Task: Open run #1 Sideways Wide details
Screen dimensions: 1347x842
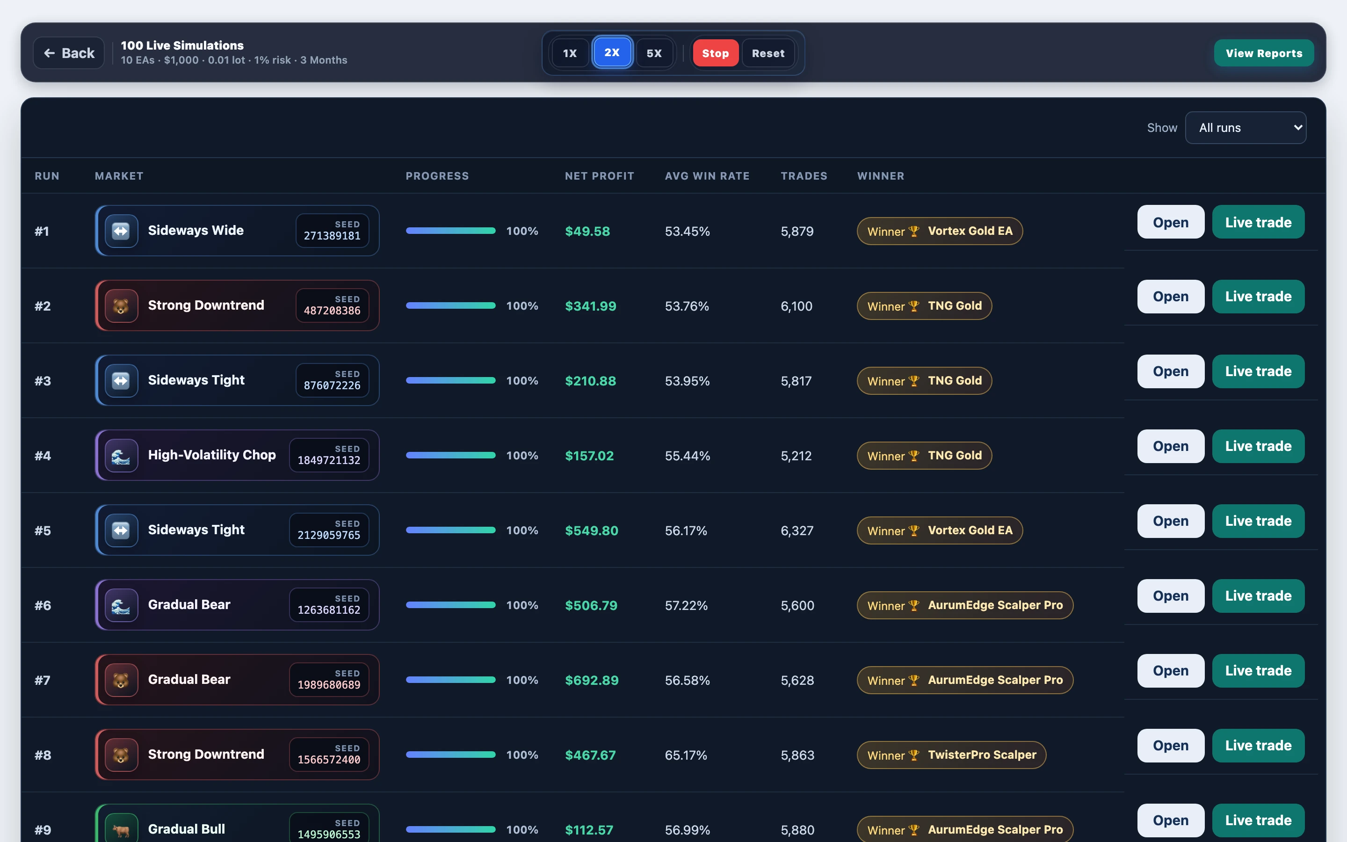Action: point(1171,222)
